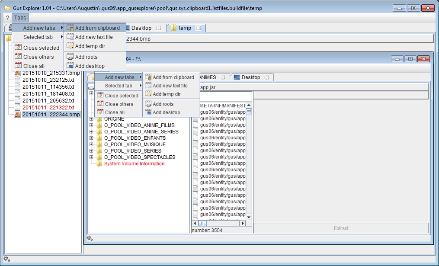Click the "Close others" icon in the F:\ window menu

pyautogui.click(x=100, y=104)
